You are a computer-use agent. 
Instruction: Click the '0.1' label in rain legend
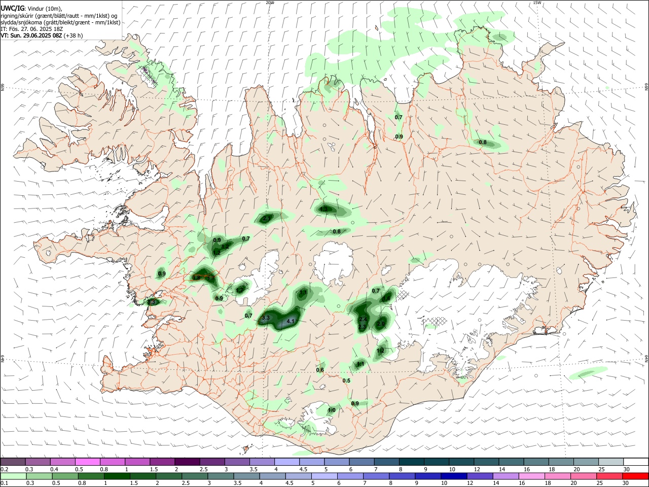pyautogui.click(x=4, y=483)
